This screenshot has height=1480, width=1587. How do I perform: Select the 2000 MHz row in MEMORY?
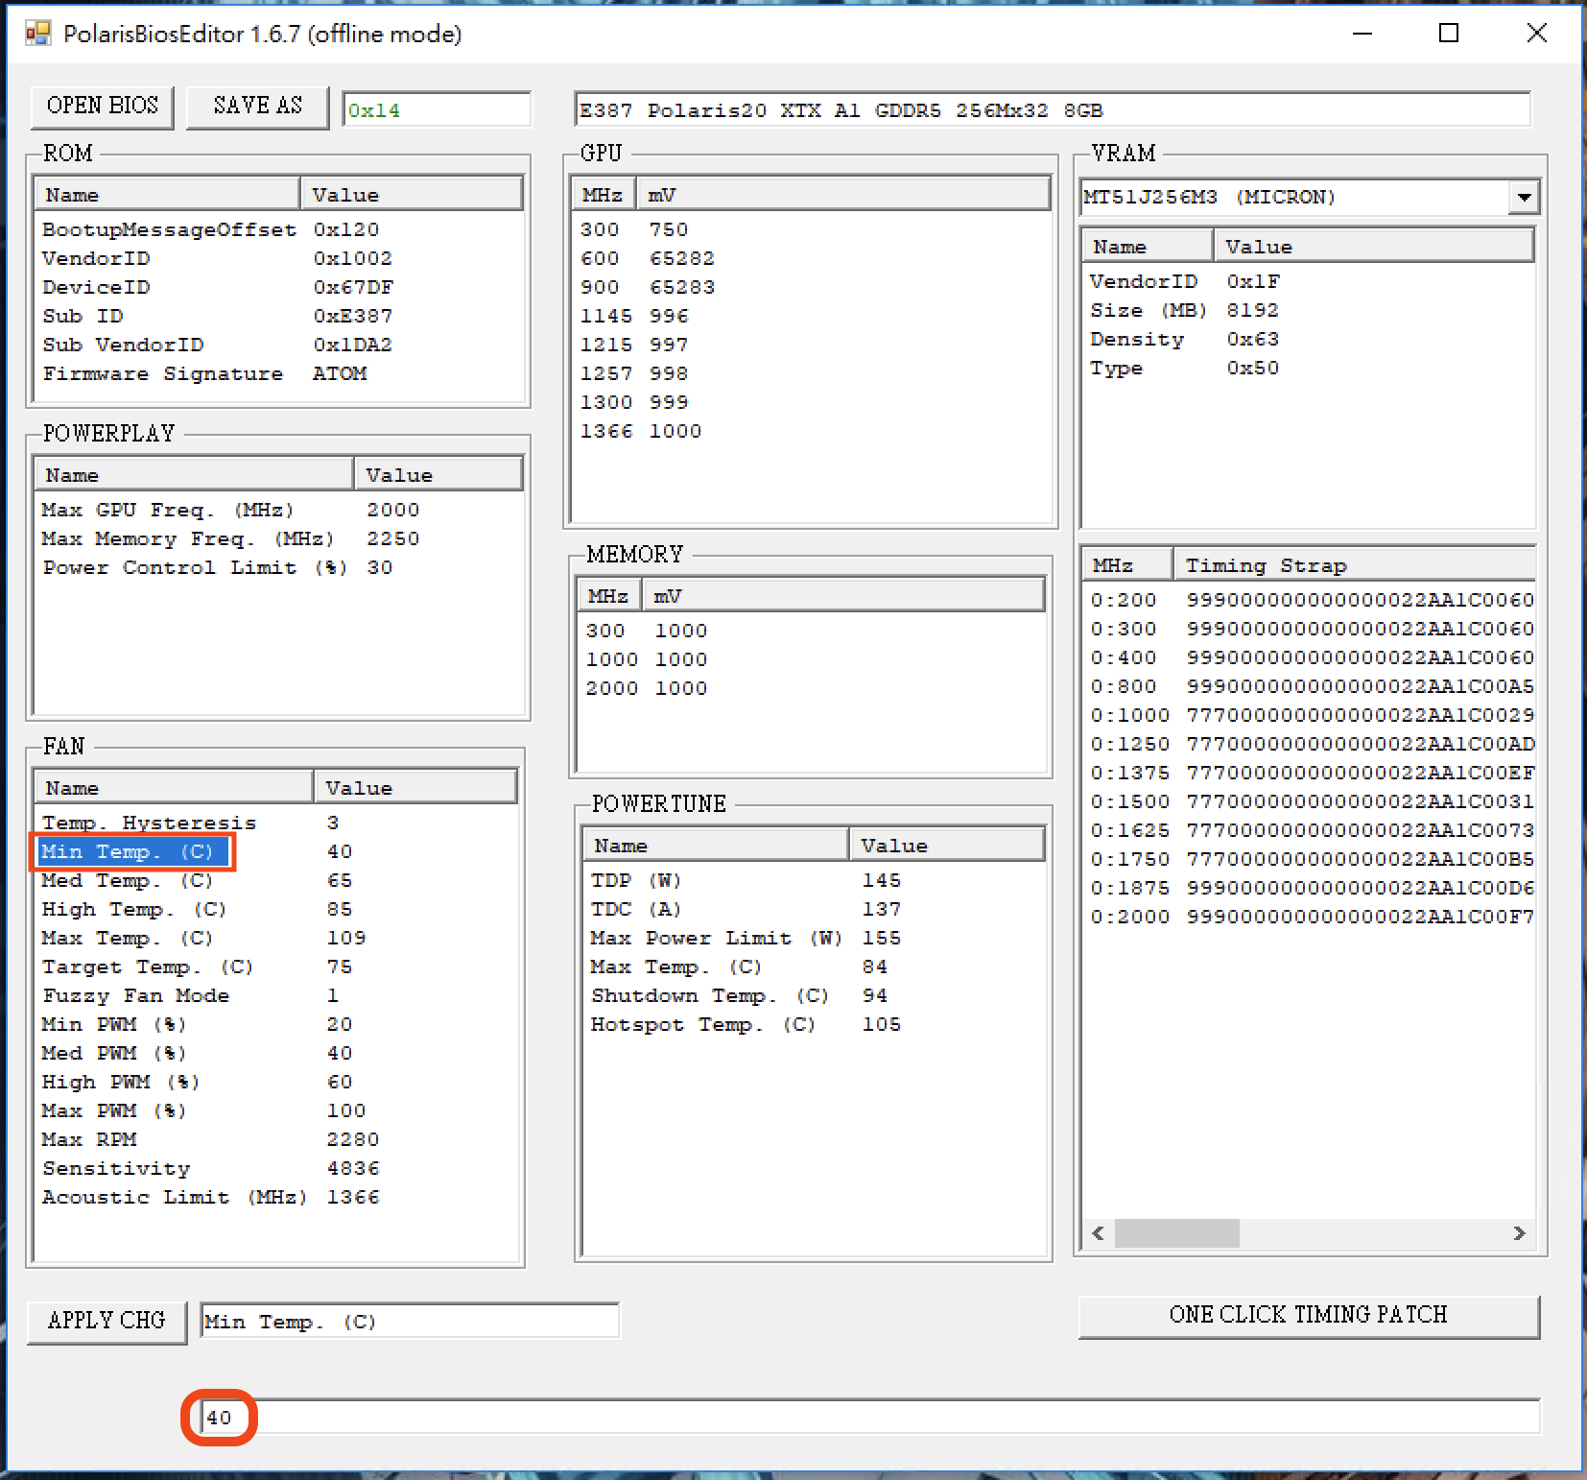(x=612, y=688)
